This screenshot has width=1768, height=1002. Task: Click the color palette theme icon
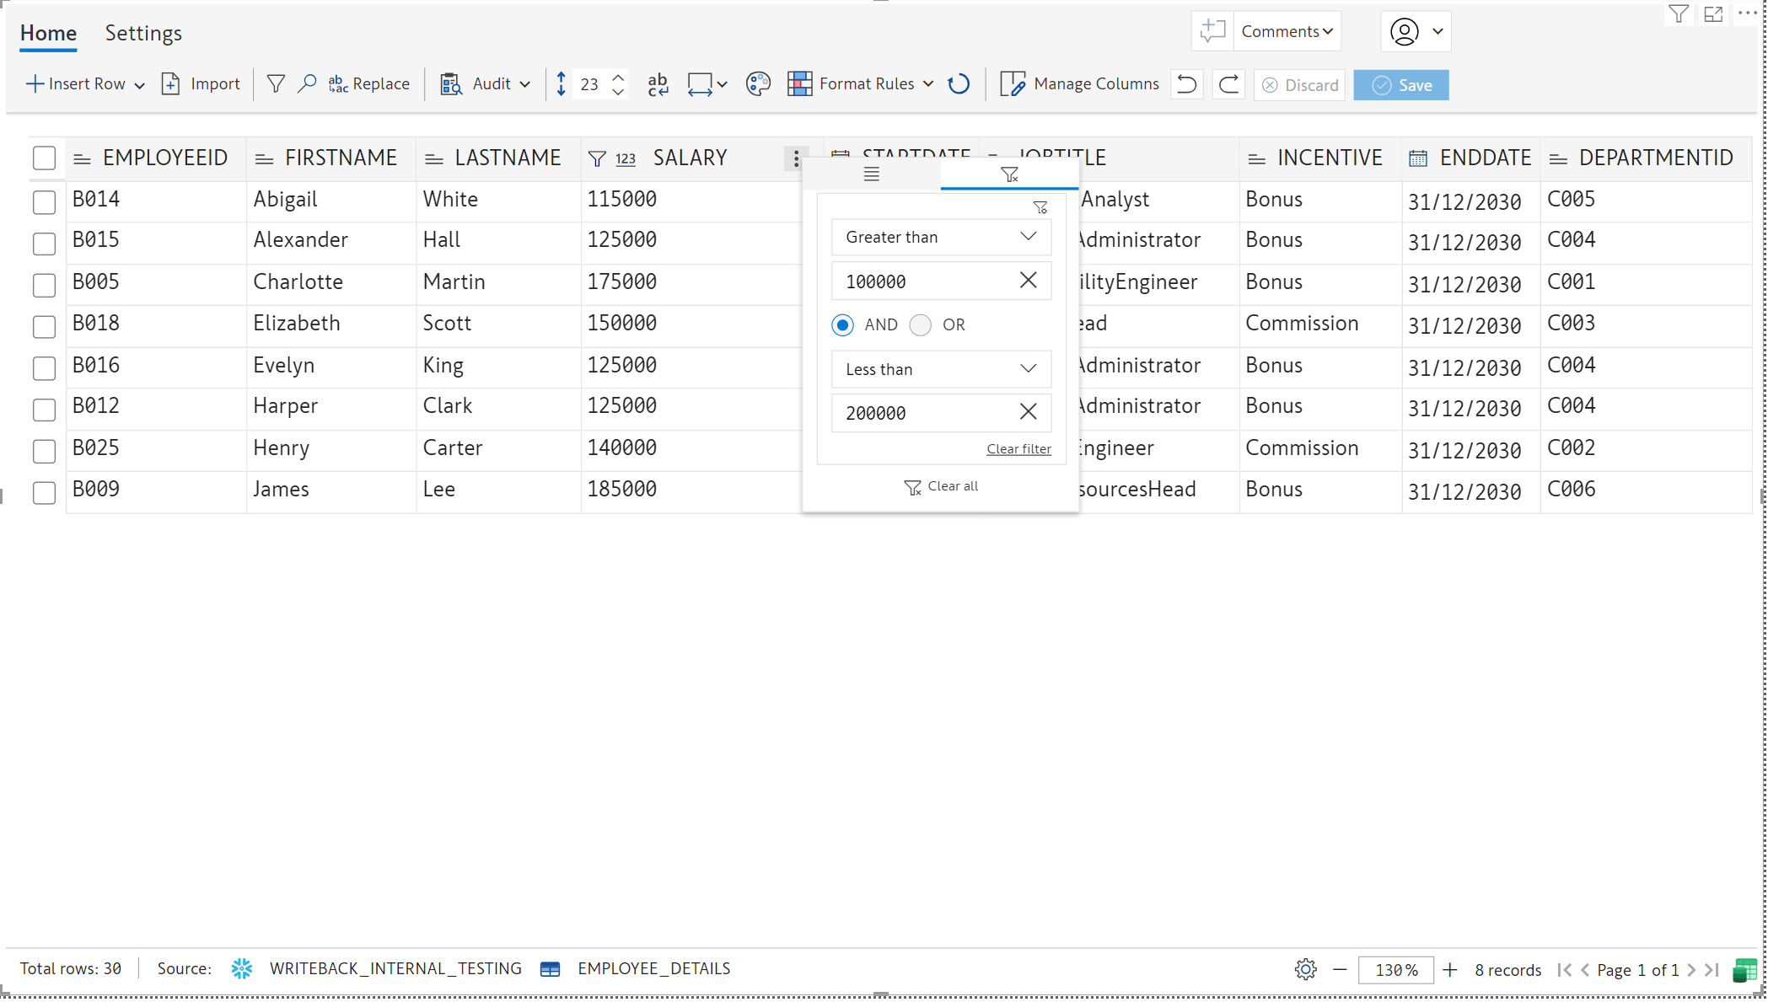click(x=758, y=84)
